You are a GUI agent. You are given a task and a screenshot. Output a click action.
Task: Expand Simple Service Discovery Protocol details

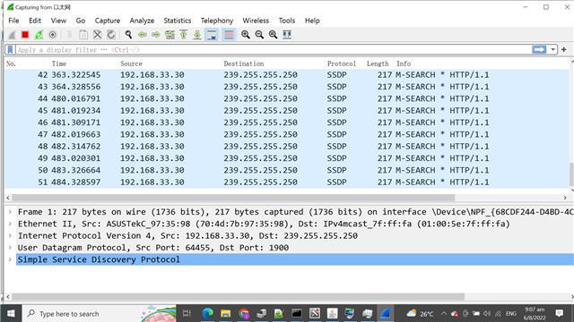tap(10, 259)
